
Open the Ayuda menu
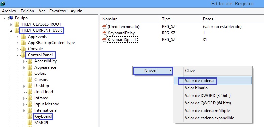pyautogui.click(x=76, y=11)
